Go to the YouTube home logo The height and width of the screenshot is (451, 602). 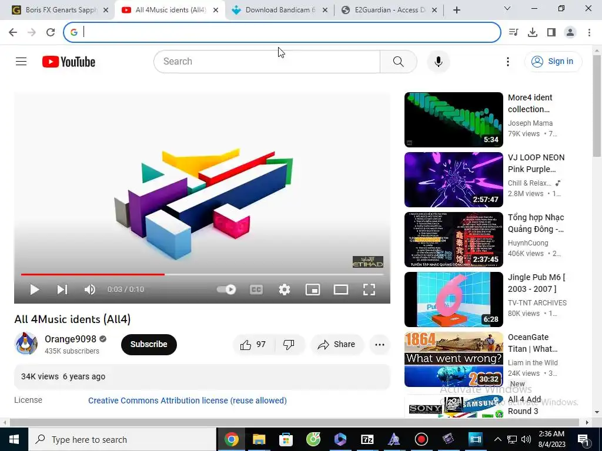click(69, 62)
